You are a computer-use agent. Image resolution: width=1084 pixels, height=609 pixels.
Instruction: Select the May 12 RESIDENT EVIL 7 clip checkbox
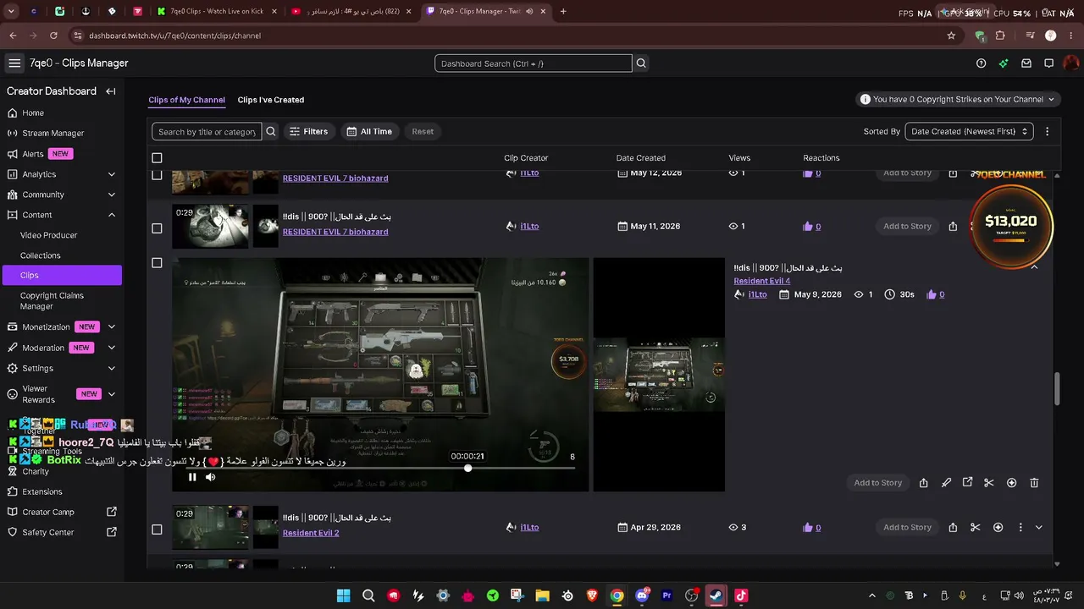(x=157, y=175)
